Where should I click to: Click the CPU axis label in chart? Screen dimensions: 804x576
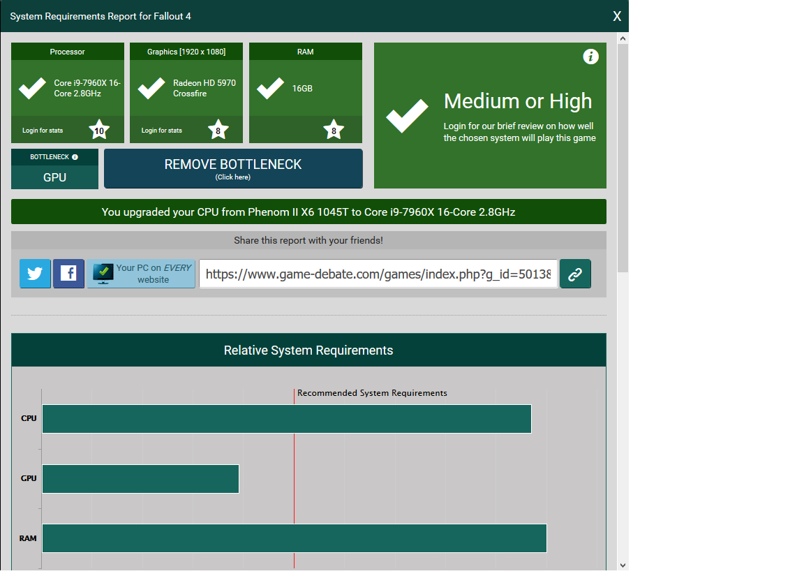pyautogui.click(x=29, y=418)
